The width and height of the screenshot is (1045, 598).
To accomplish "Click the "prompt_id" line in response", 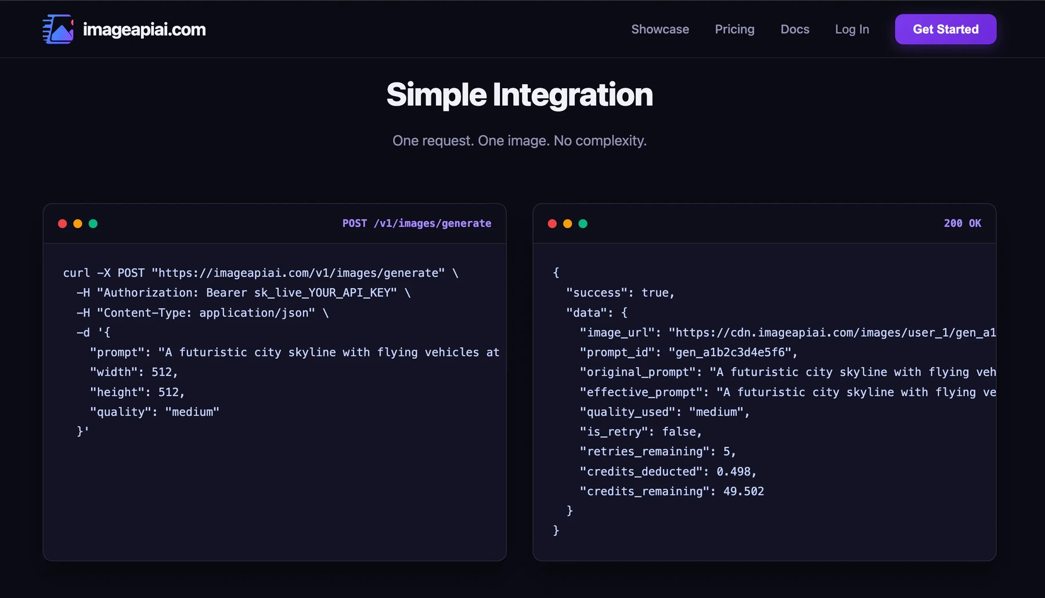I will (x=689, y=352).
